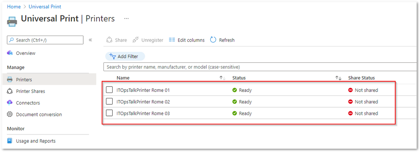
Task: Go to Connectors page
Action: click(x=28, y=103)
